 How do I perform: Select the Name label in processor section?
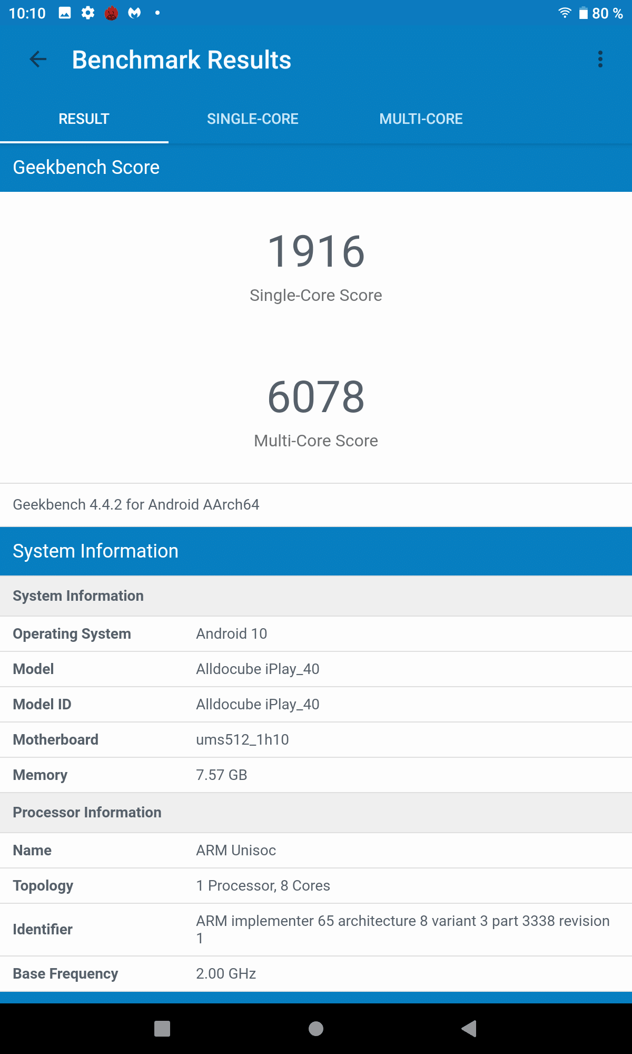(x=32, y=851)
